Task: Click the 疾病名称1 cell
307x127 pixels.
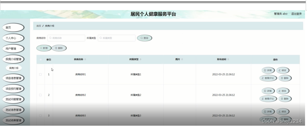Action: point(80,74)
